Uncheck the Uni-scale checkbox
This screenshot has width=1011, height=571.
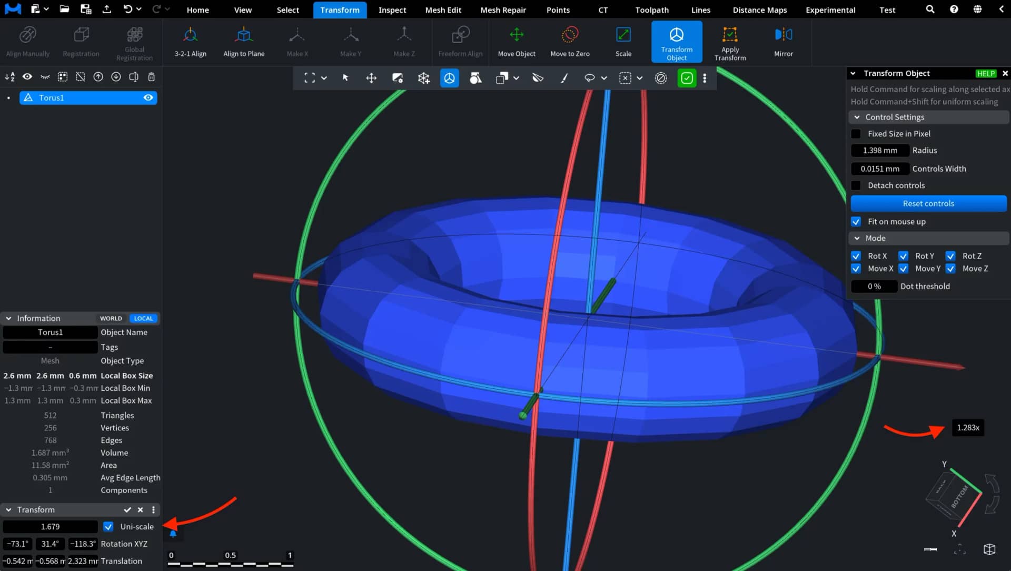pos(108,527)
